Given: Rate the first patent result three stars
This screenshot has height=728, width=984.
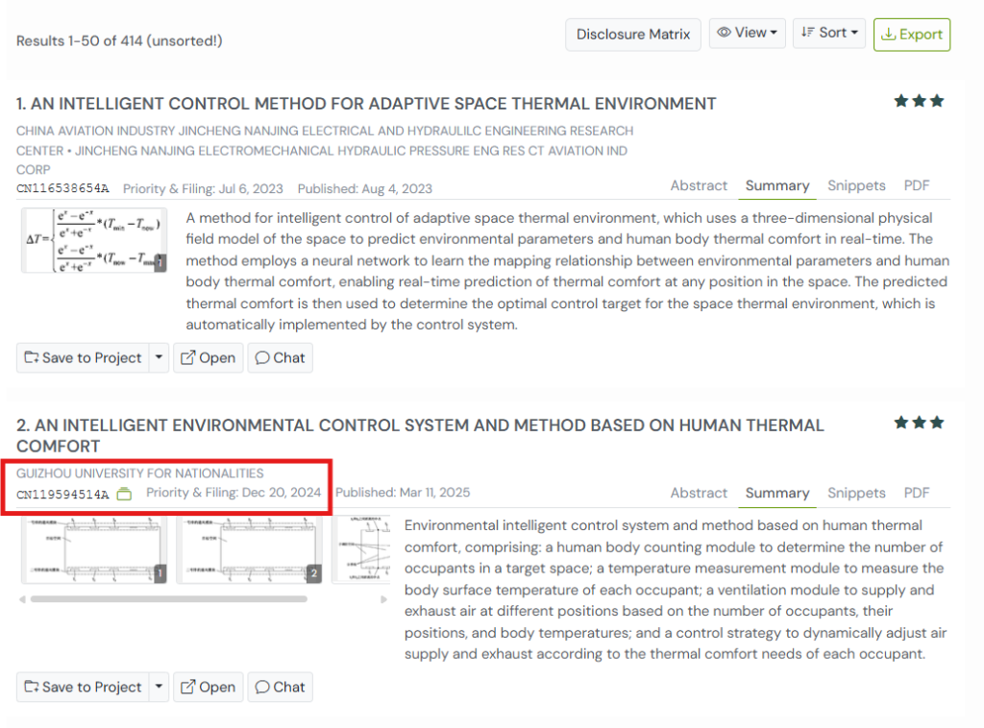Looking at the screenshot, I should pos(936,101).
